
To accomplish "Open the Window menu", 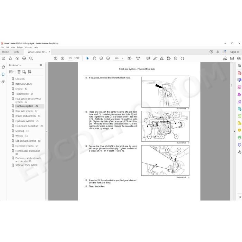I will 28,47.
